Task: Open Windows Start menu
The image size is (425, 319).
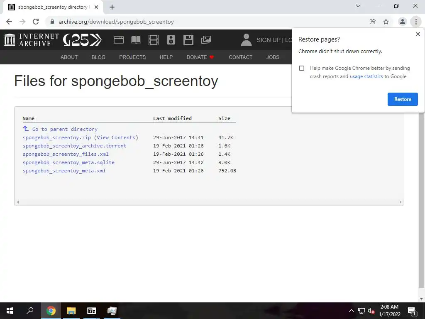Action: pos(10,311)
